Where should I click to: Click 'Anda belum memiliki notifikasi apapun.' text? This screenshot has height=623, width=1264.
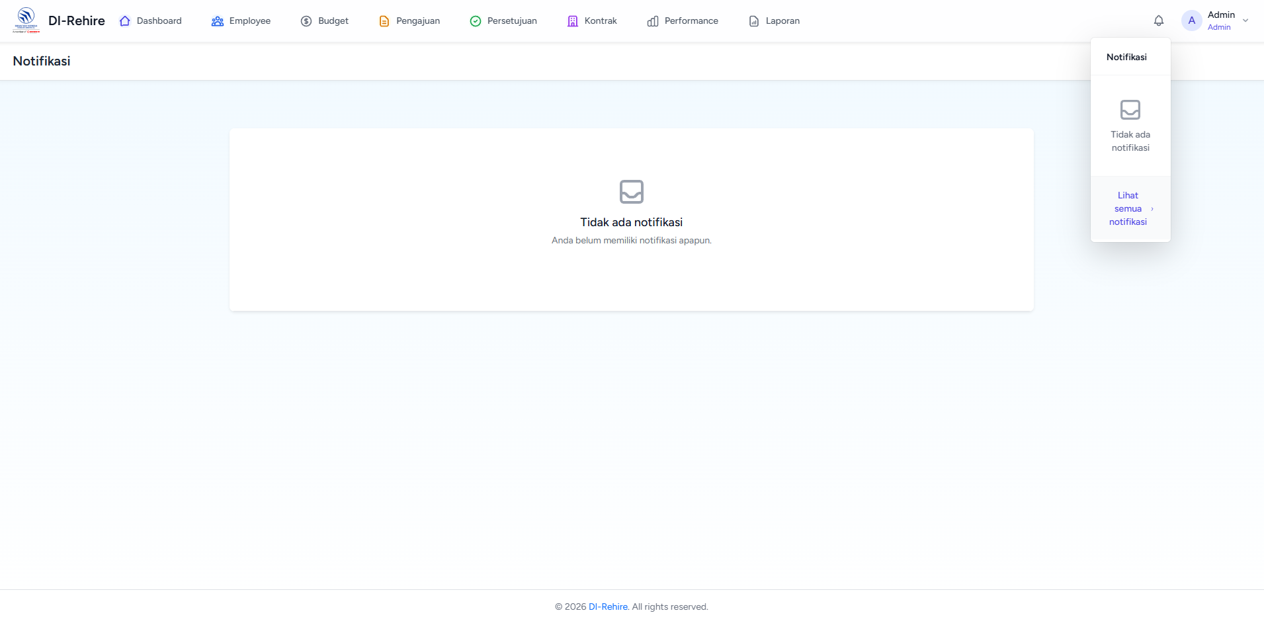[632, 240]
